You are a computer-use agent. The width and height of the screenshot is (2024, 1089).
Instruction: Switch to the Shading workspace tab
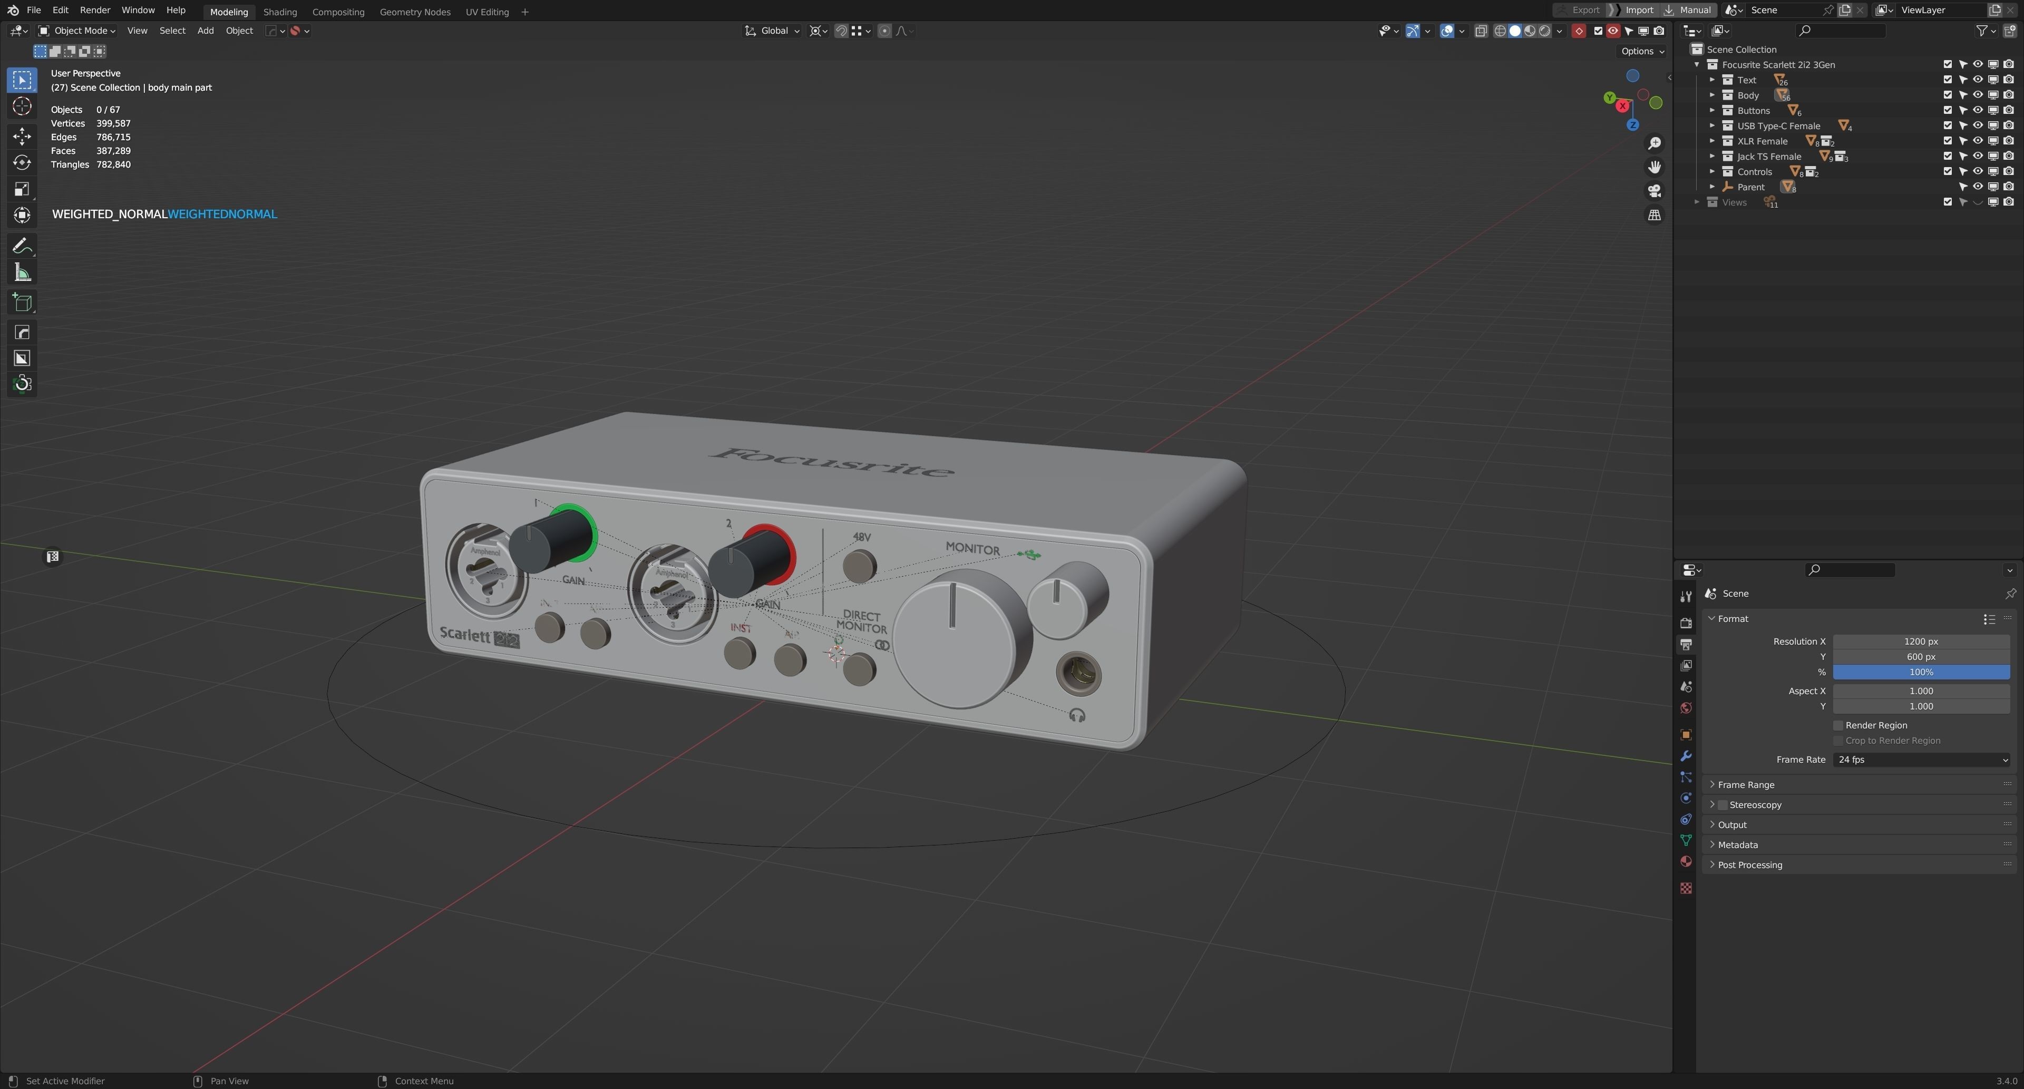tap(280, 12)
